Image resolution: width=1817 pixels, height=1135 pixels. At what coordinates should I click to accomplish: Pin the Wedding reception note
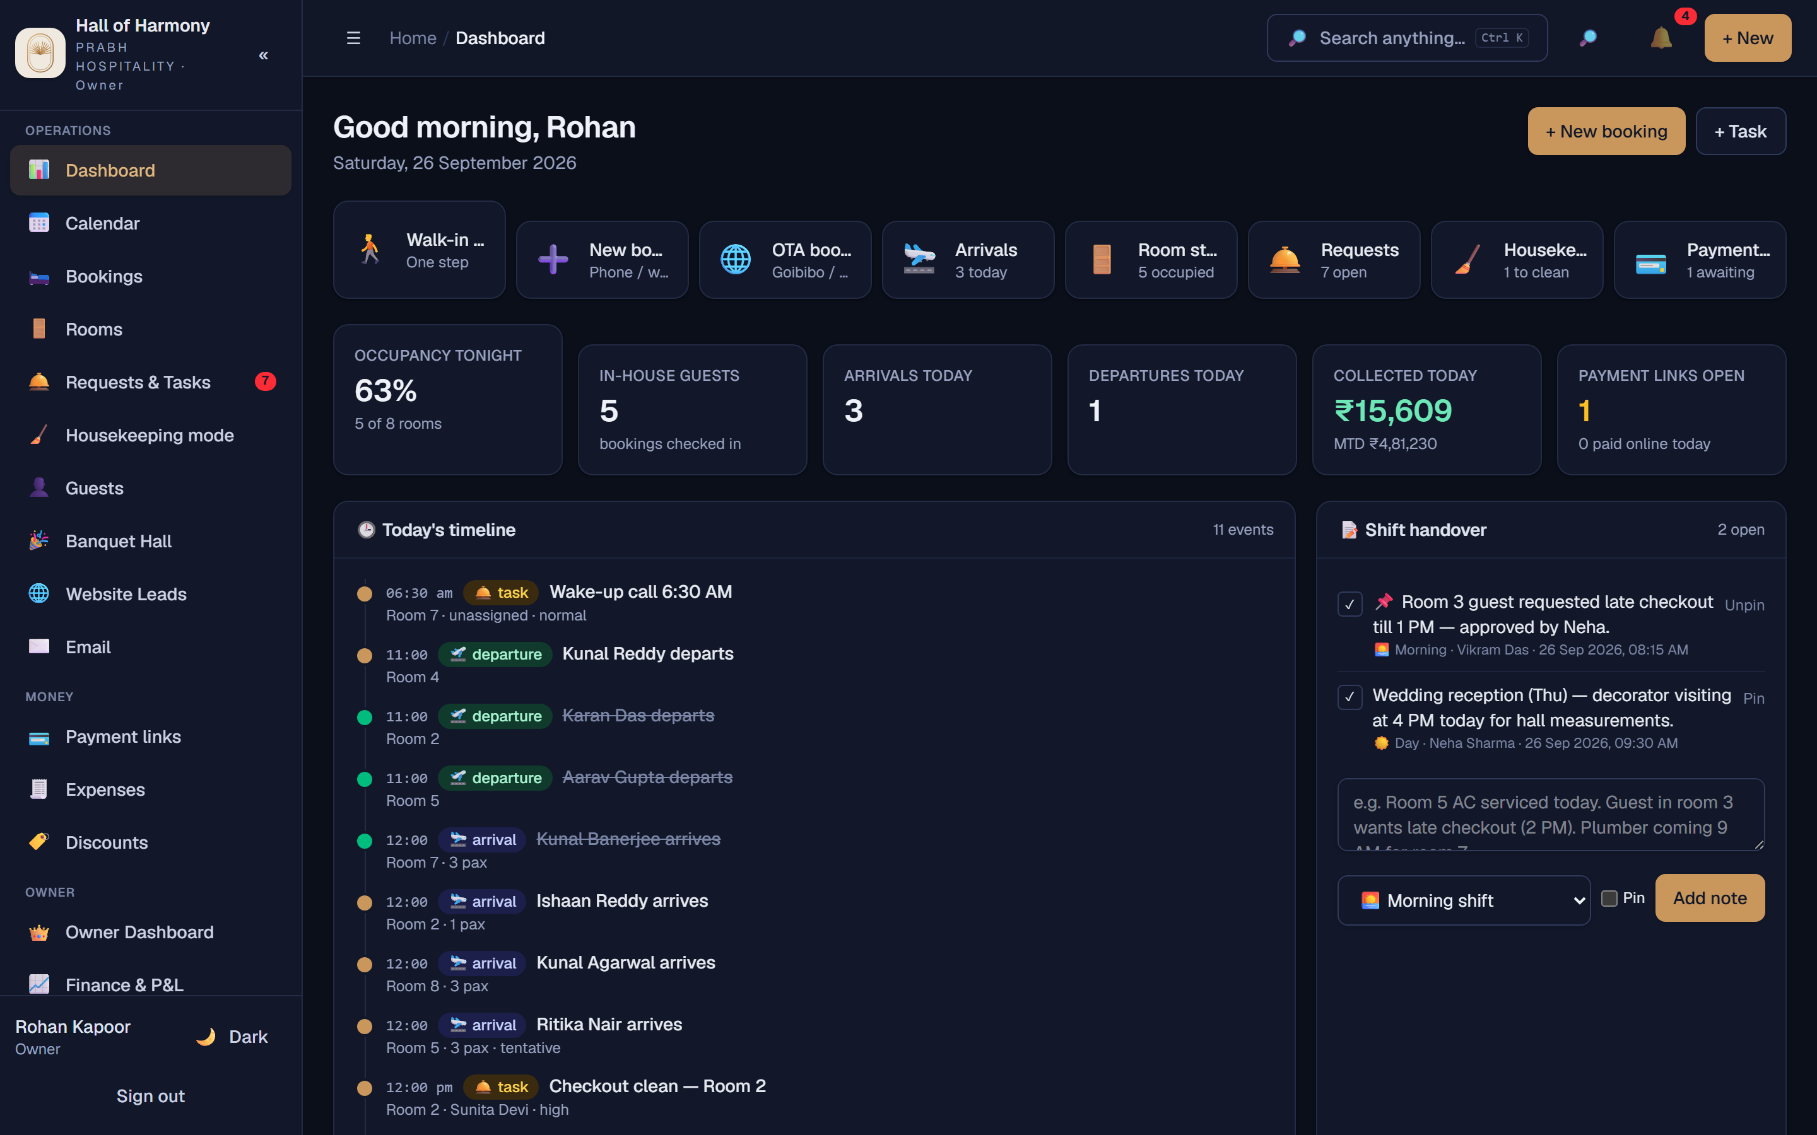[1753, 698]
